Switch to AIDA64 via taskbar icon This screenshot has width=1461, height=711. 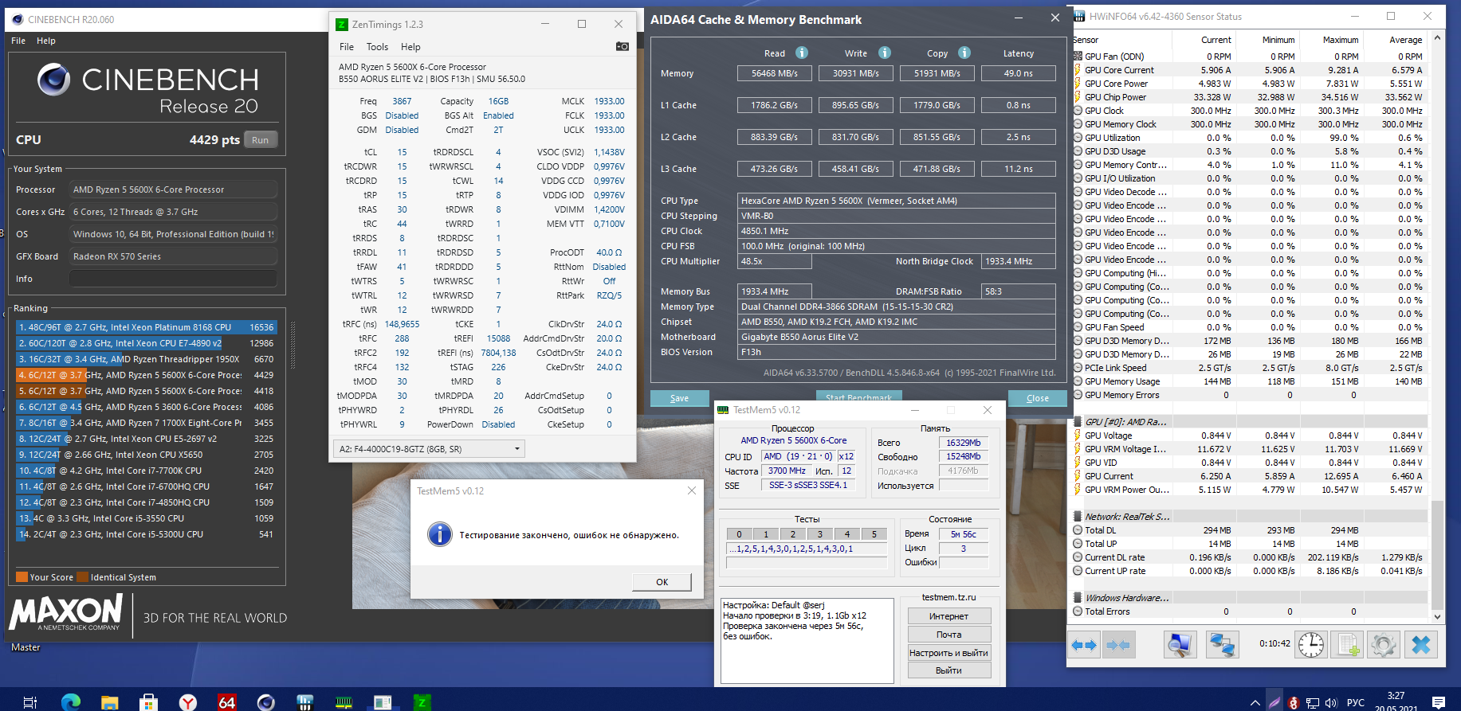pyautogui.click(x=227, y=701)
